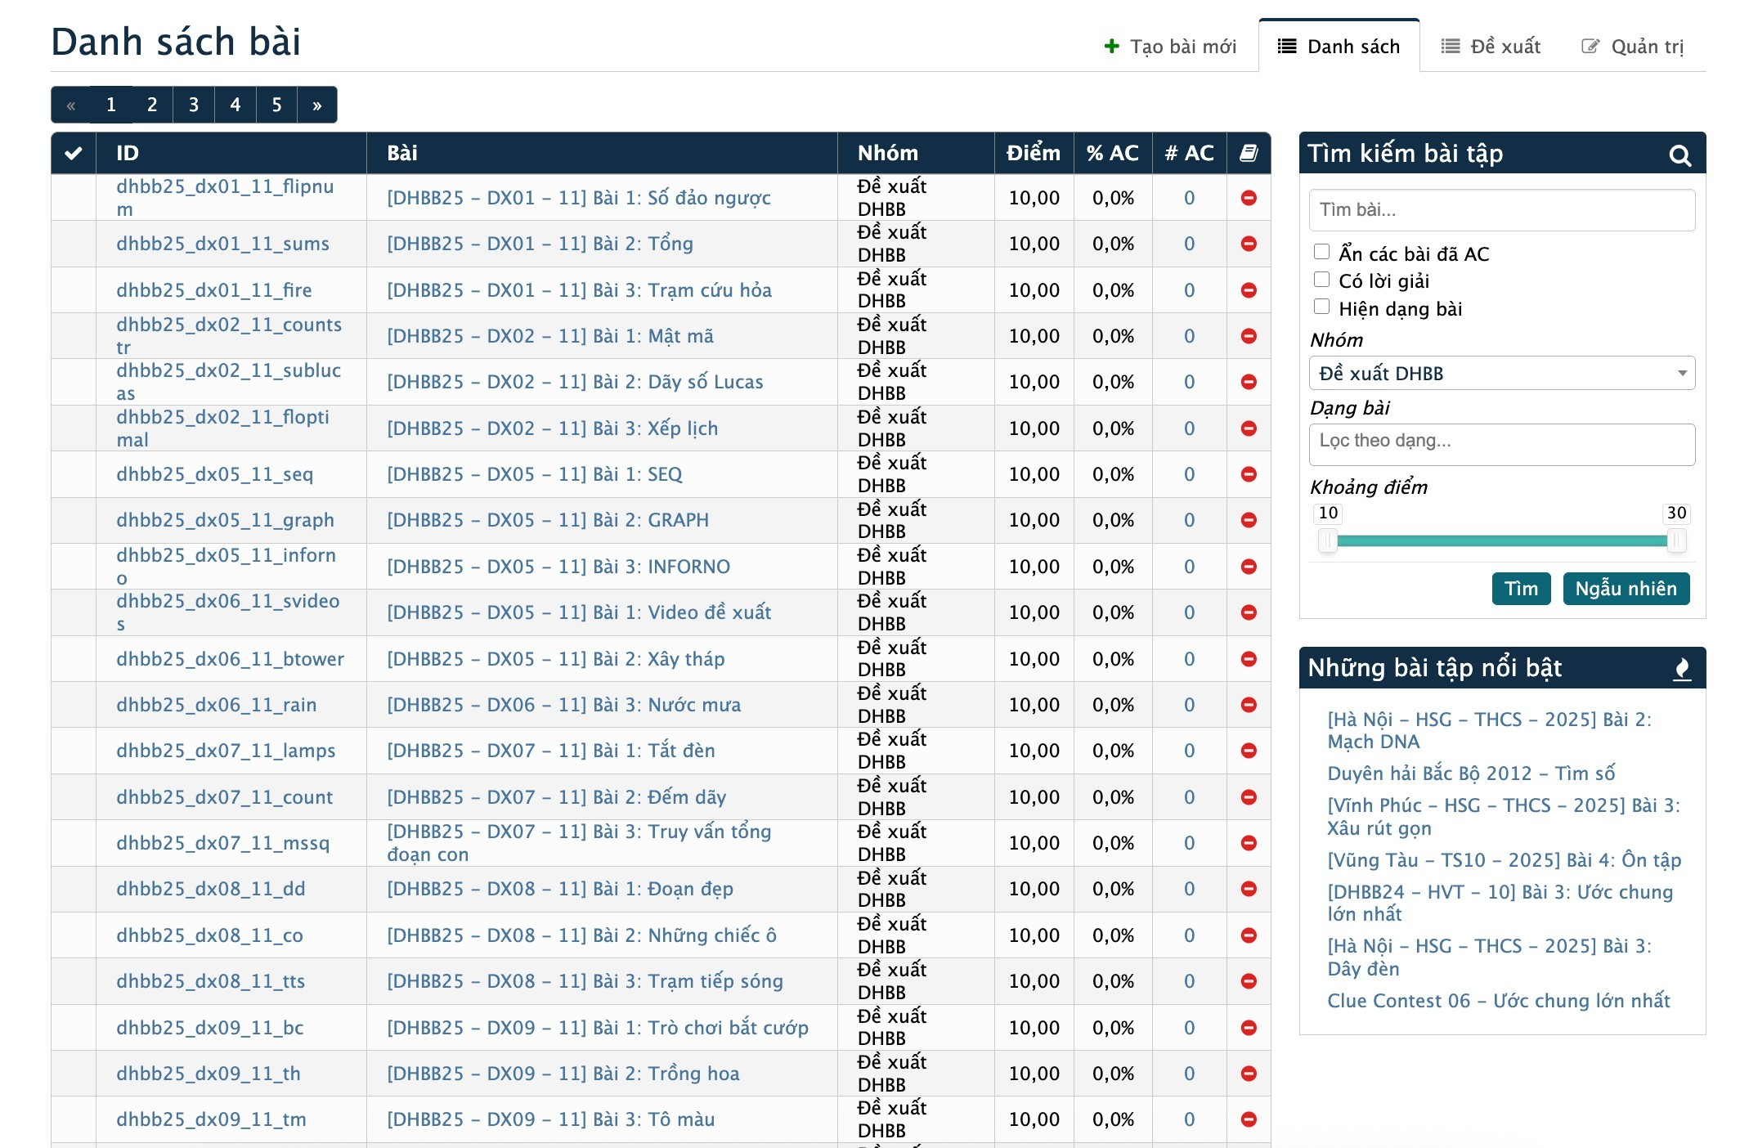This screenshot has width=1740, height=1148.
Task: Click the search magnifier icon in Tìm kiếm header
Action: 1679,155
